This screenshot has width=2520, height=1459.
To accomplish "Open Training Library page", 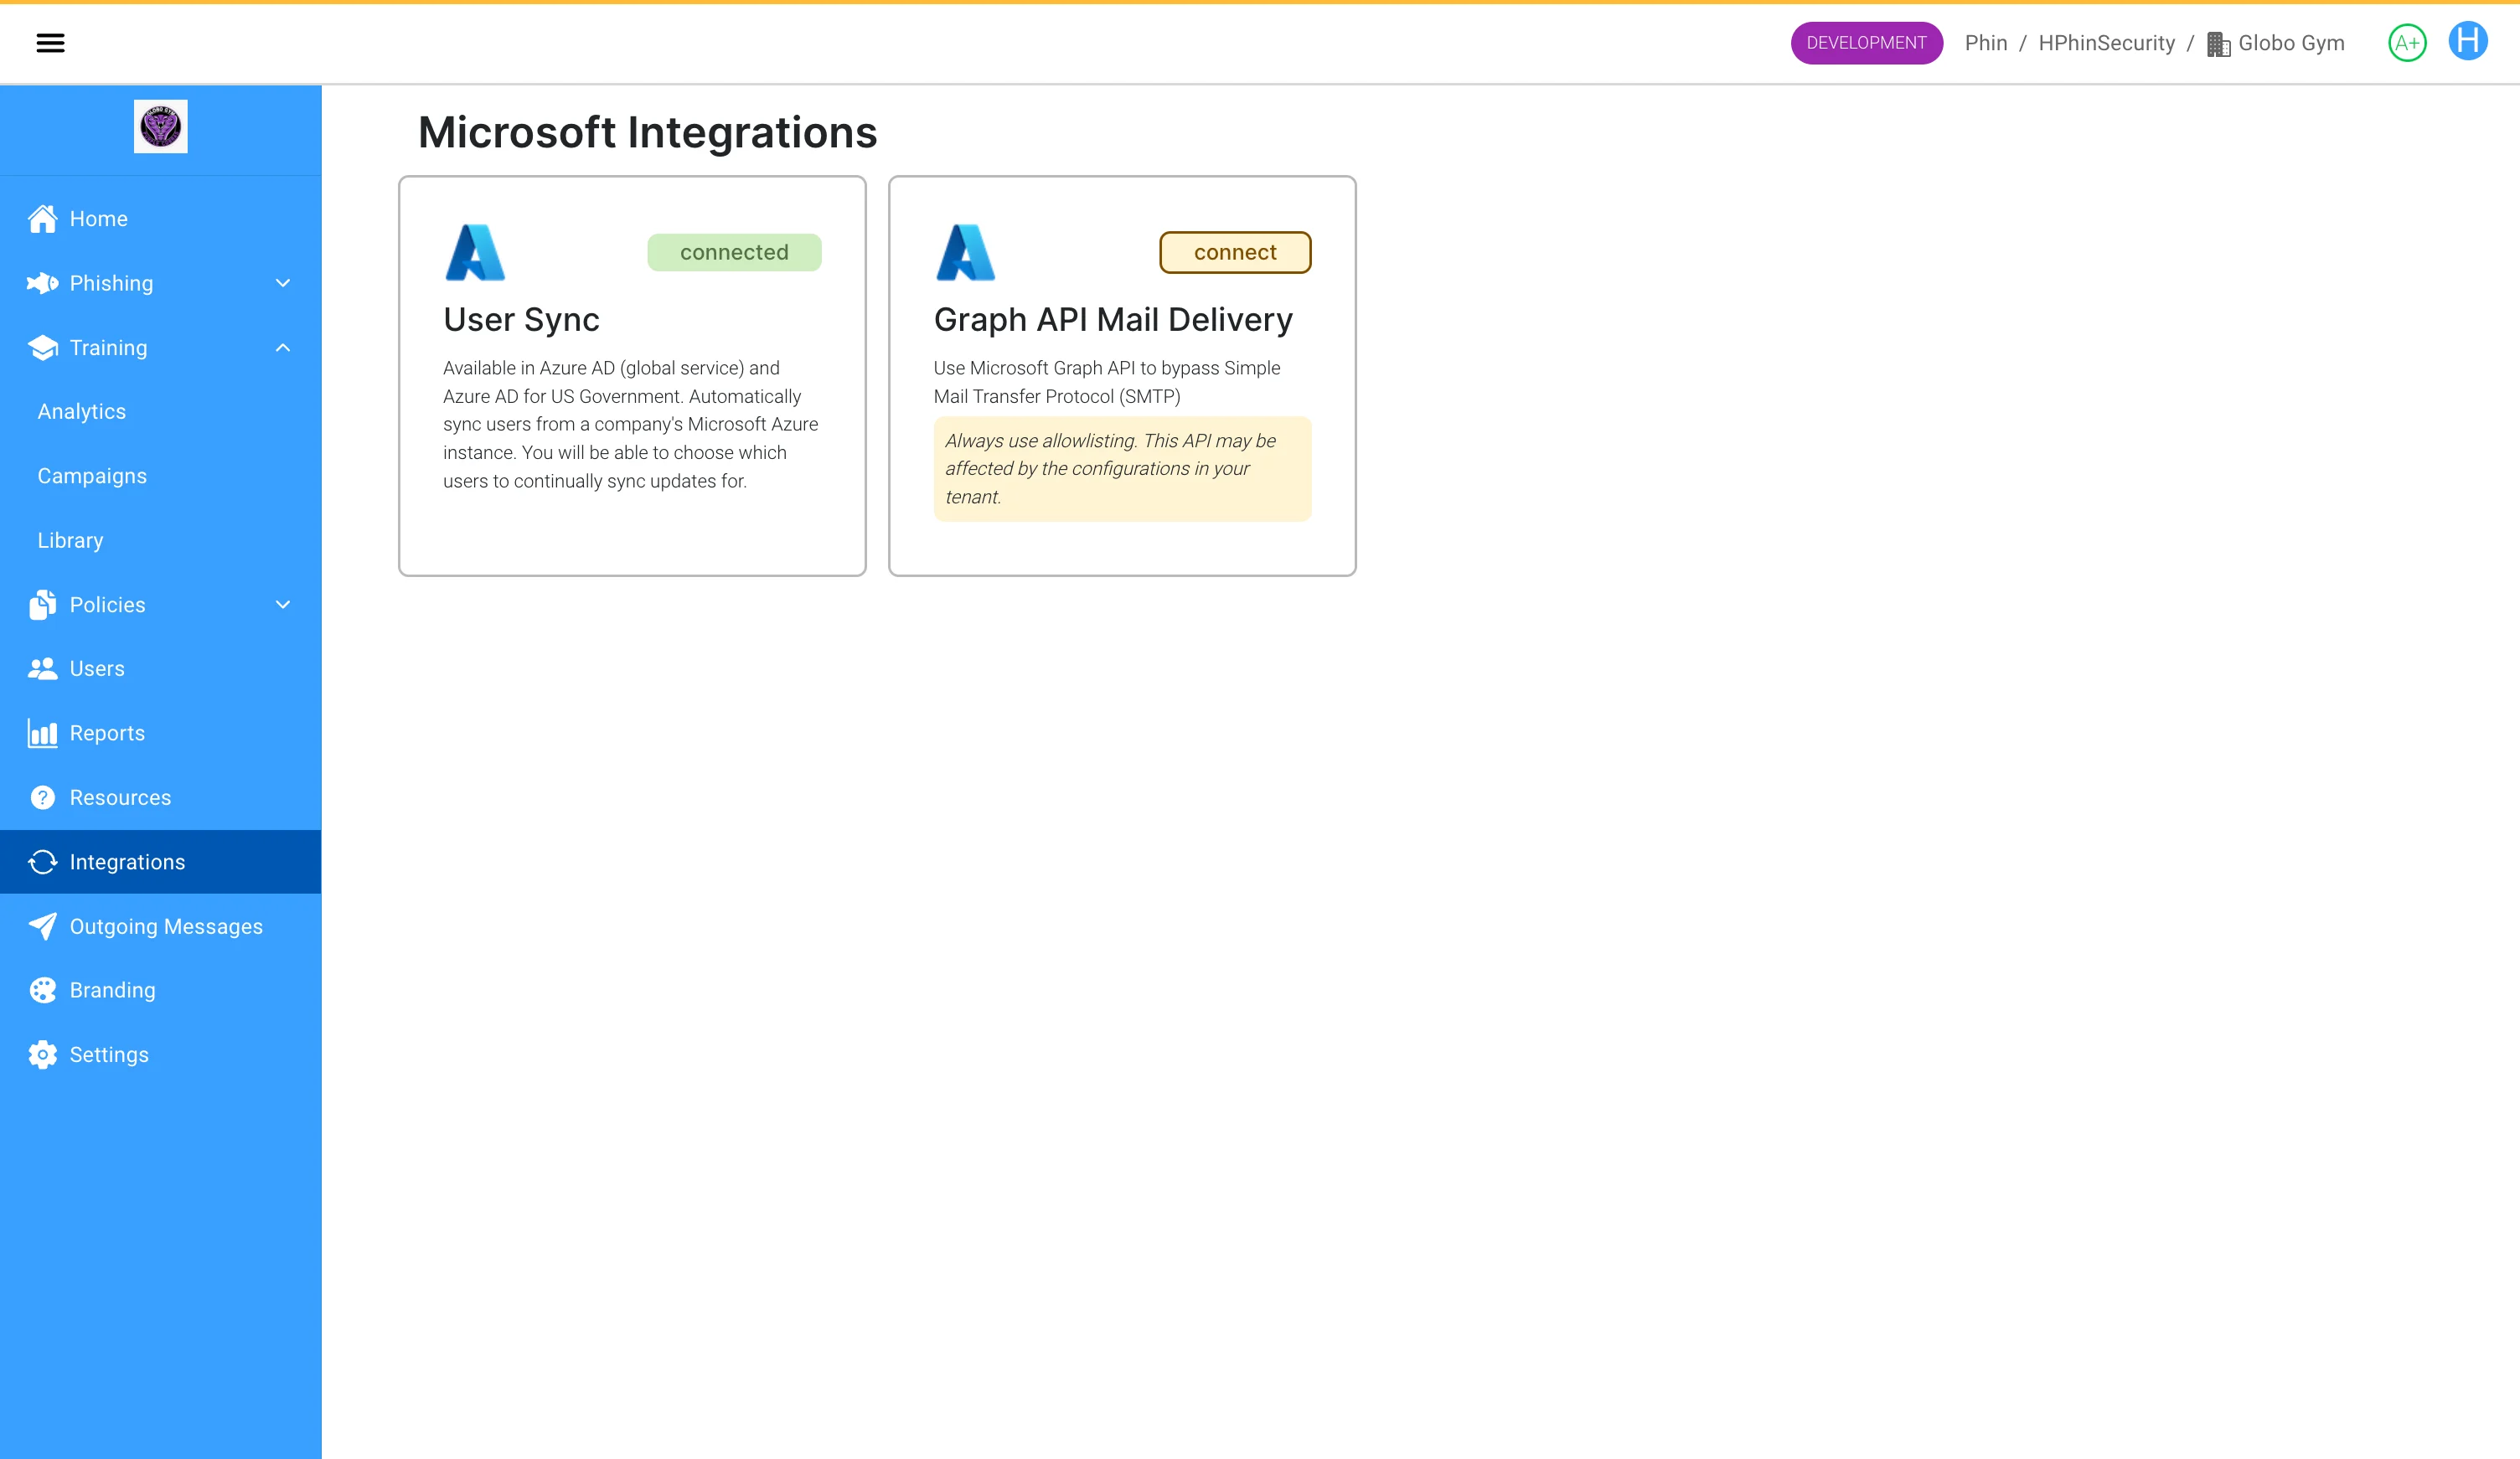I will tap(161, 541).
